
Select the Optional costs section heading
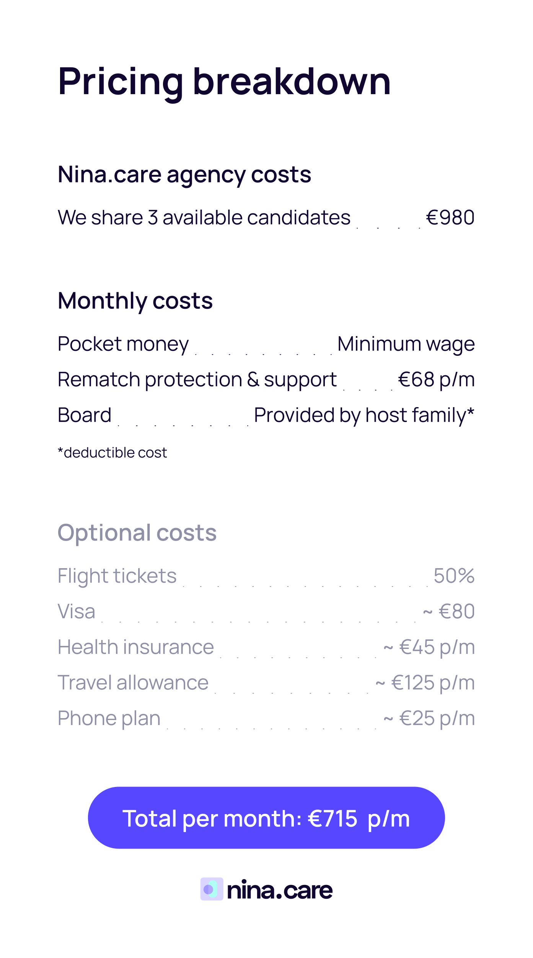click(137, 532)
